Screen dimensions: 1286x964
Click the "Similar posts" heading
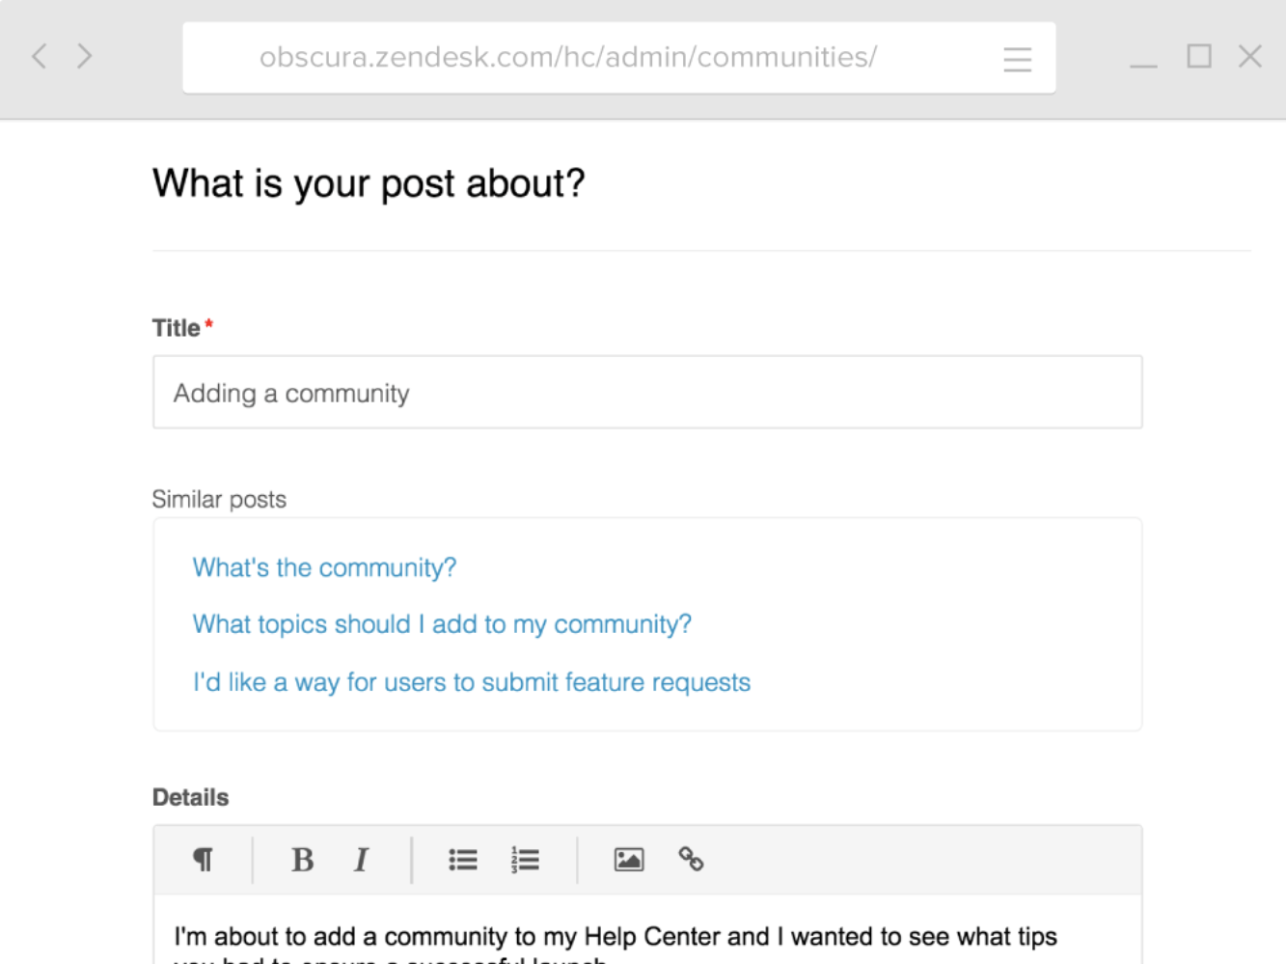[x=218, y=499]
